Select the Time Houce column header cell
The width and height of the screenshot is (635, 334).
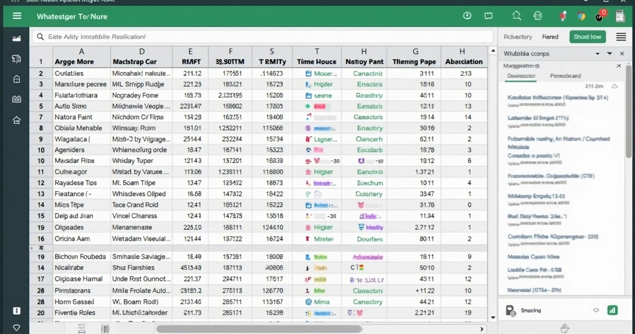[316, 62]
